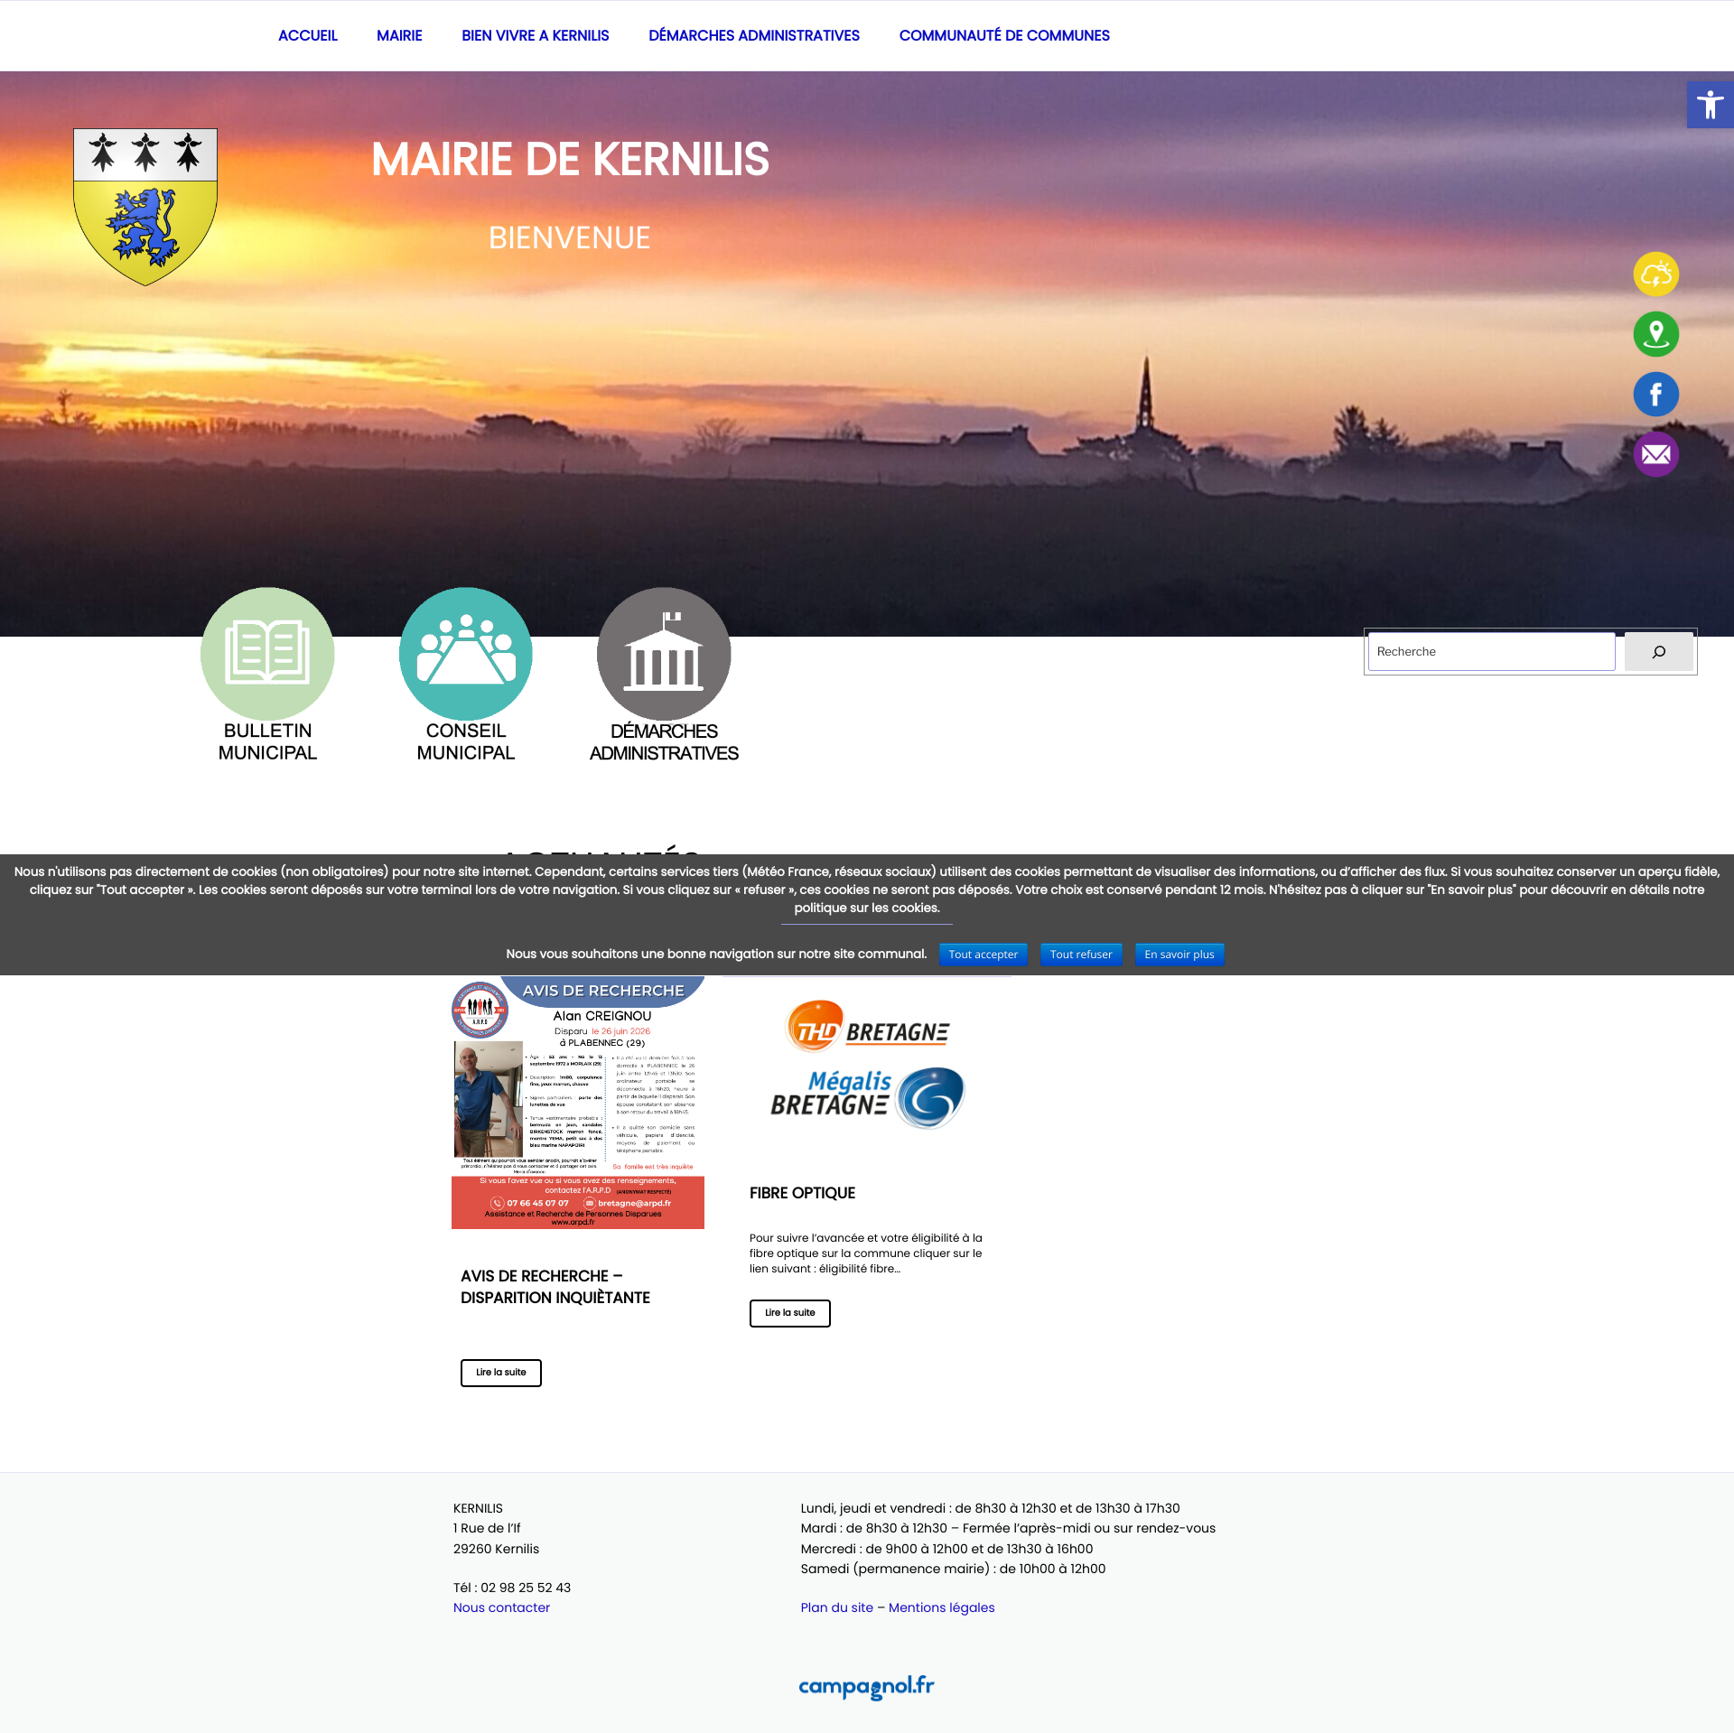1734x1733 pixels.
Task: Open the Avis de recherche poster image
Action: click(x=578, y=1103)
